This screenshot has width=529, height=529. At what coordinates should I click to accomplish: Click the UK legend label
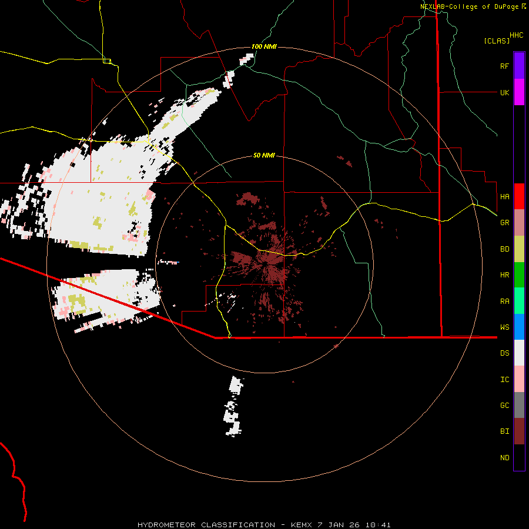[x=504, y=92]
